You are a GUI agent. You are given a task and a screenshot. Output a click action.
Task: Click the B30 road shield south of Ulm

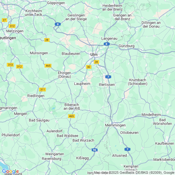[x=89, y=67]
